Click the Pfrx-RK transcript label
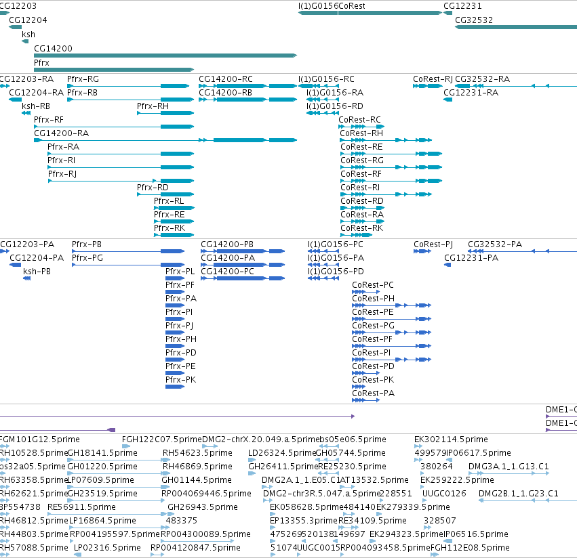This screenshot has height=558, width=577. pos(170,228)
